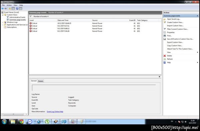Show hidden tray icons arrow

tap(176, 122)
